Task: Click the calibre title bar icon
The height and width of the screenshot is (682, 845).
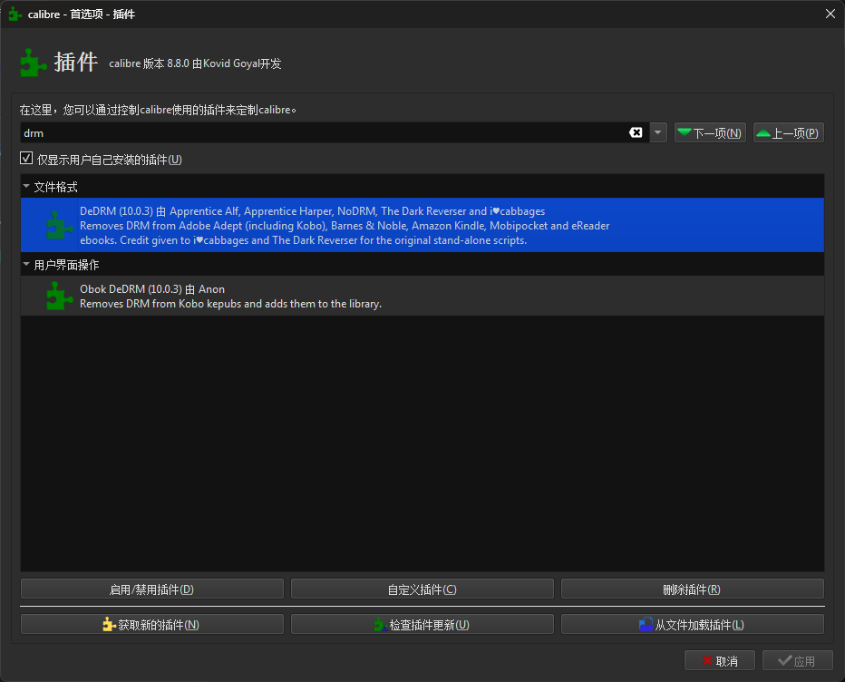Action: click(15, 15)
